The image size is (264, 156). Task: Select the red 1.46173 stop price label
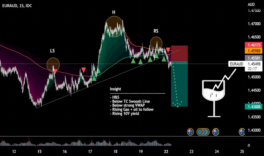pos(254,45)
